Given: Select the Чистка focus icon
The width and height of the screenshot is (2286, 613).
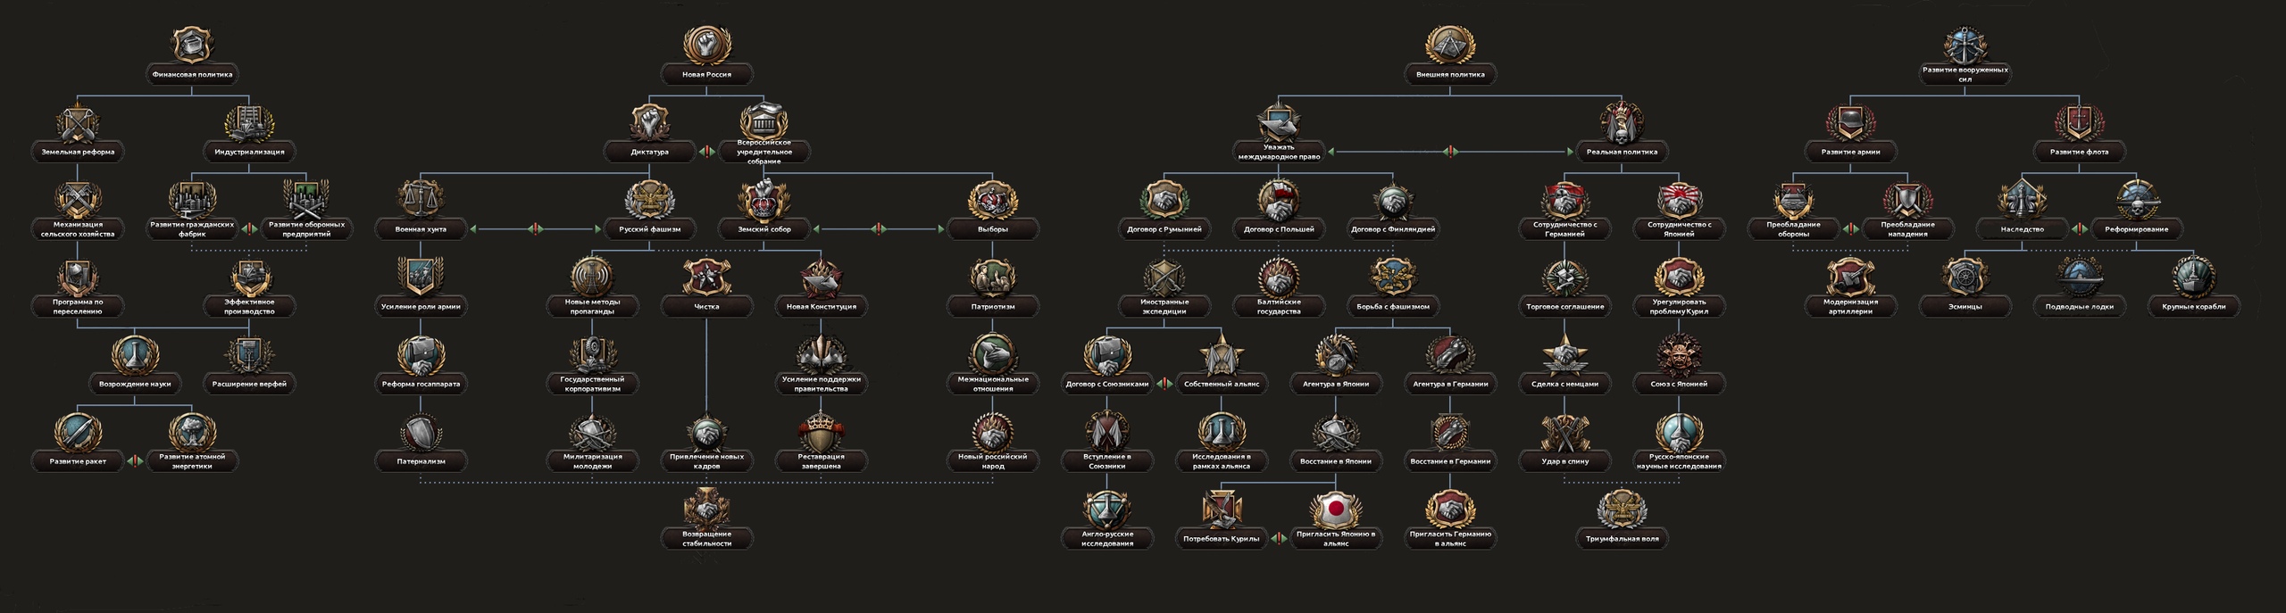Looking at the screenshot, I should [706, 278].
